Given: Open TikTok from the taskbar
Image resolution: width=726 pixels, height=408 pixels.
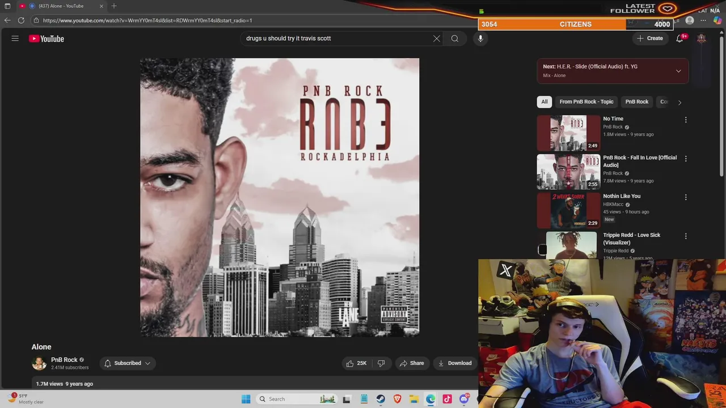Looking at the screenshot, I should click(x=447, y=399).
